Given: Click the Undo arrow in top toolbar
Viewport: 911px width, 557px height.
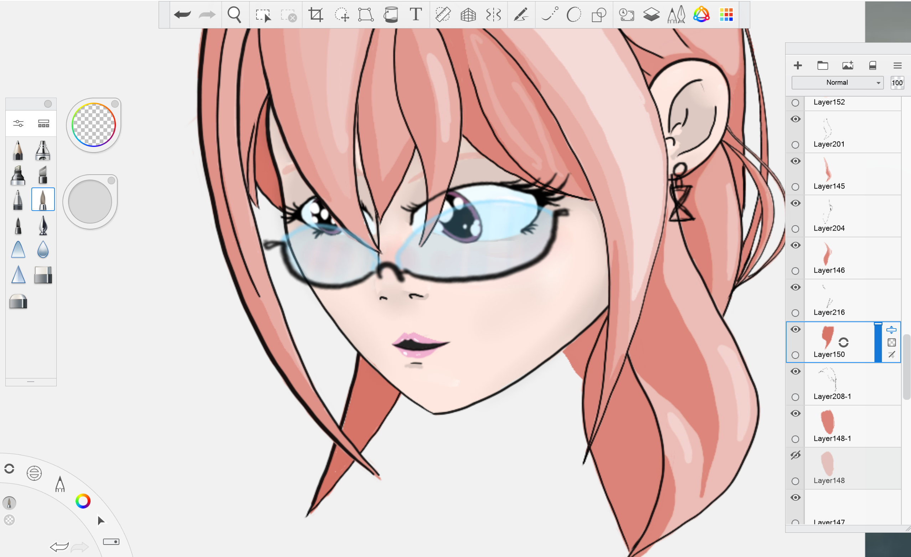Looking at the screenshot, I should tap(182, 15).
